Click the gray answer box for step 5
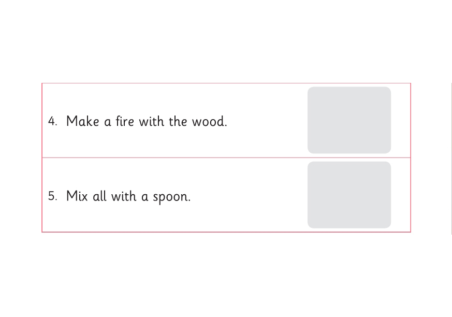This screenshot has height=317, width=452. click(x=349, y=195)
